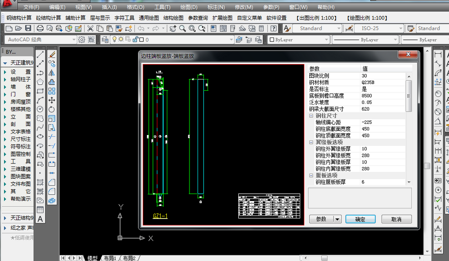The width and height of the screenshot is (449, 261).
Task: Close the 边柱端板竖放 dialog
Action: pos(408,54)
